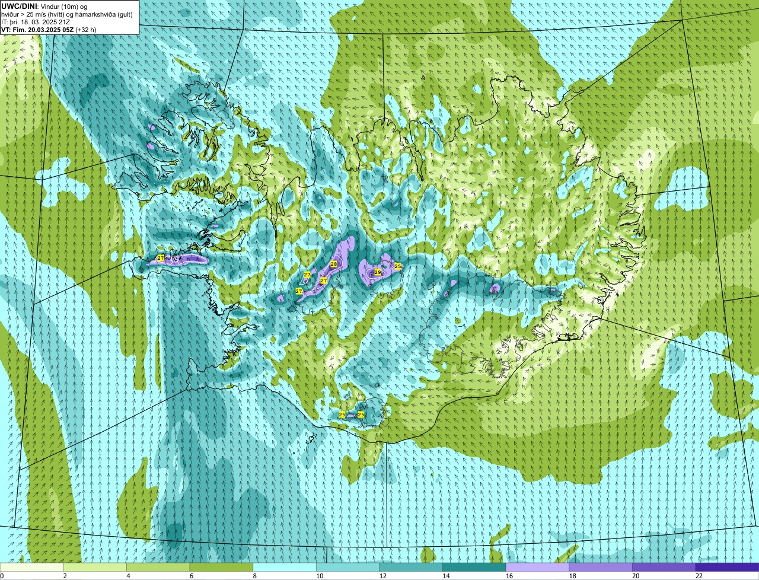This screenshot has width=759, height=580.
Task: Click the 18–20 m/s purple legend swatch
Action: click(601, 568)
